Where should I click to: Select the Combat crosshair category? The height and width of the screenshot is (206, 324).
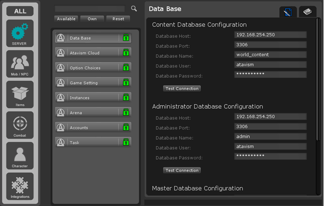(x=19, y=125)
